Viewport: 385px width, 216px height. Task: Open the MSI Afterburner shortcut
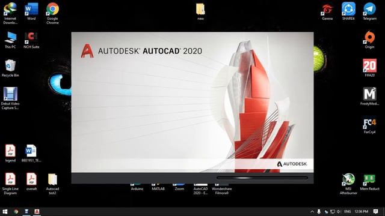click(x=348, y=184)
